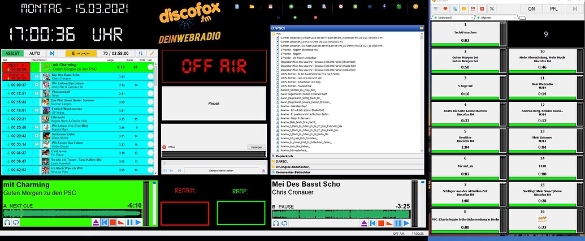Enable ASSIST mode

coord(11,53)
